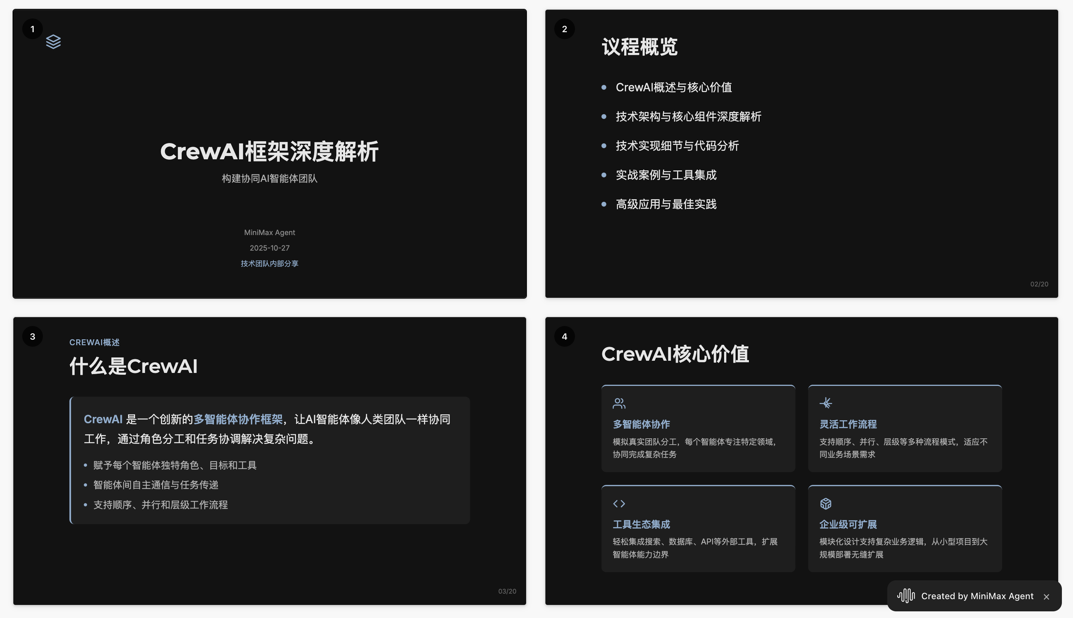Click the workflow icon above 灵活工作流程
Image resolution: width=1073 pixels, height=618 pixels.
pos(825,403)
